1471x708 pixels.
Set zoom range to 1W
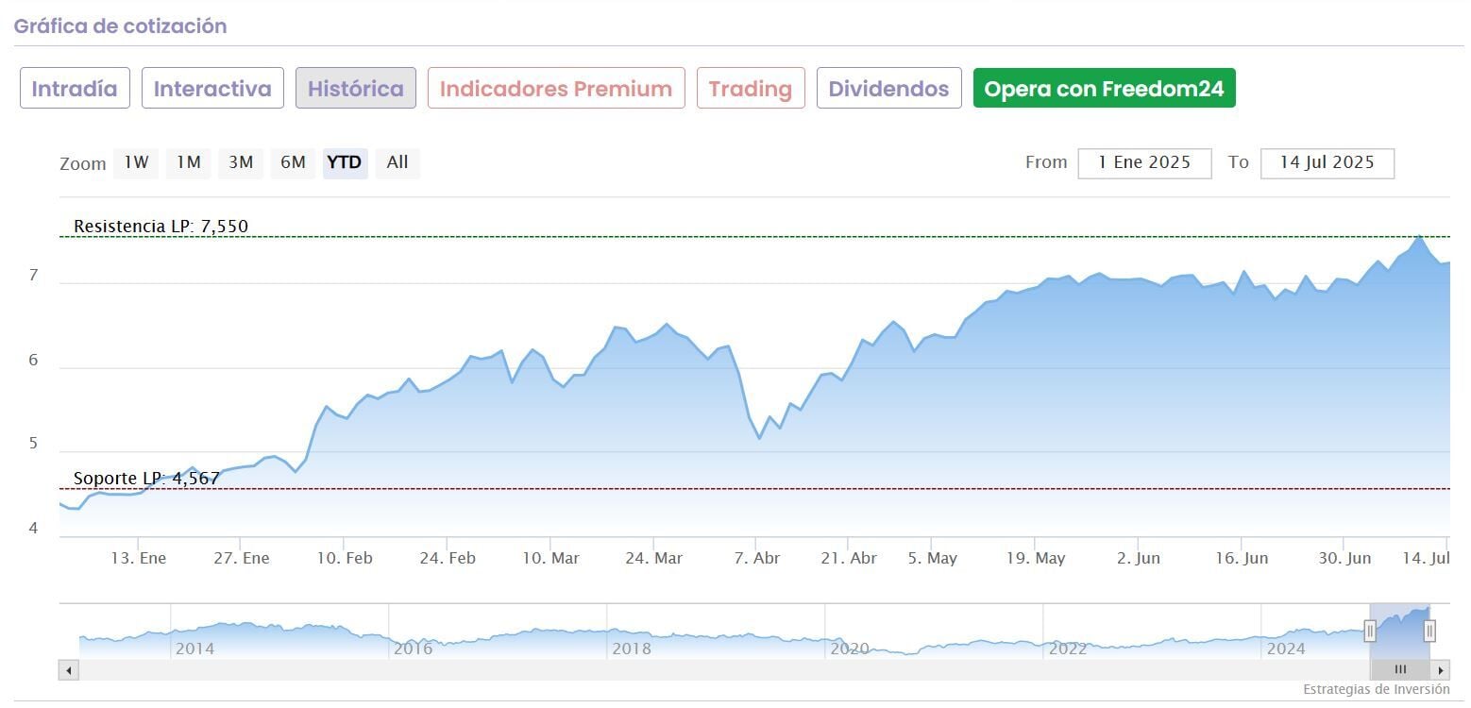coord(136,162)
